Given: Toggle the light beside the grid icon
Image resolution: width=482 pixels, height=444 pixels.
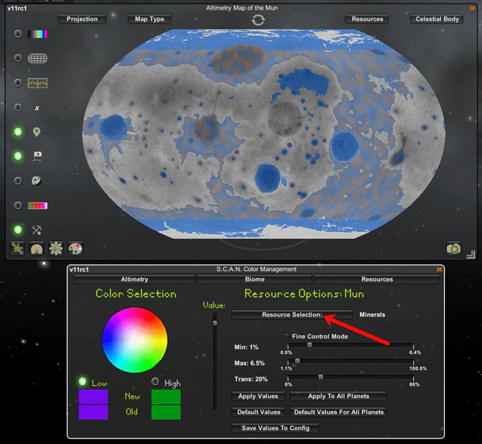Looking at the screenshot, I should pyautogui.click(x=18, y=58).
